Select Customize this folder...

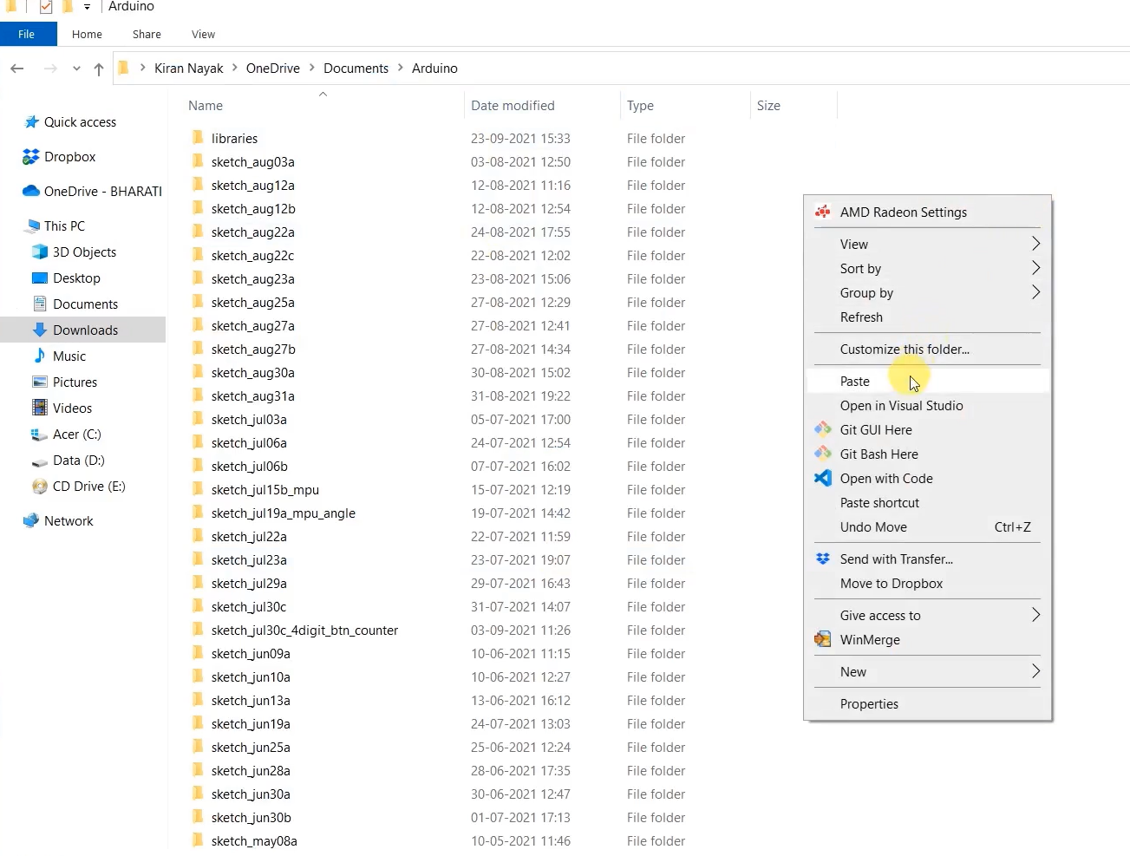(927, 349)
